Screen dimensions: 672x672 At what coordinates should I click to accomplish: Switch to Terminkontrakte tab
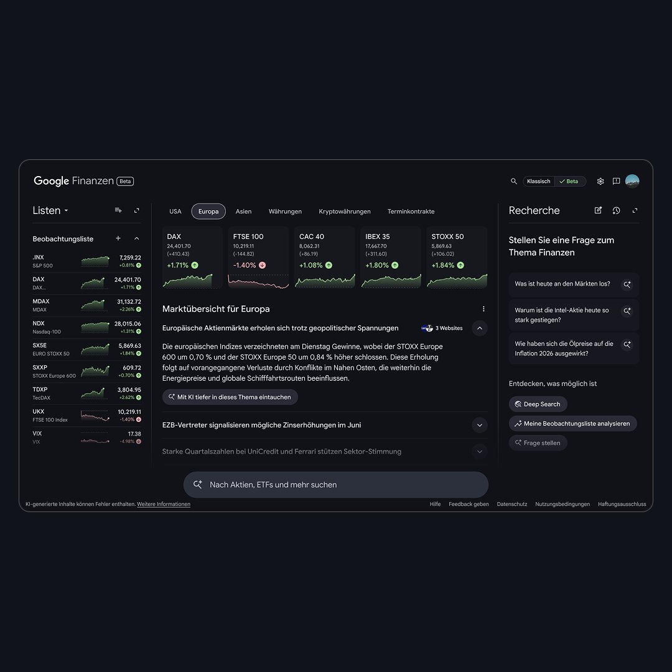411,212
